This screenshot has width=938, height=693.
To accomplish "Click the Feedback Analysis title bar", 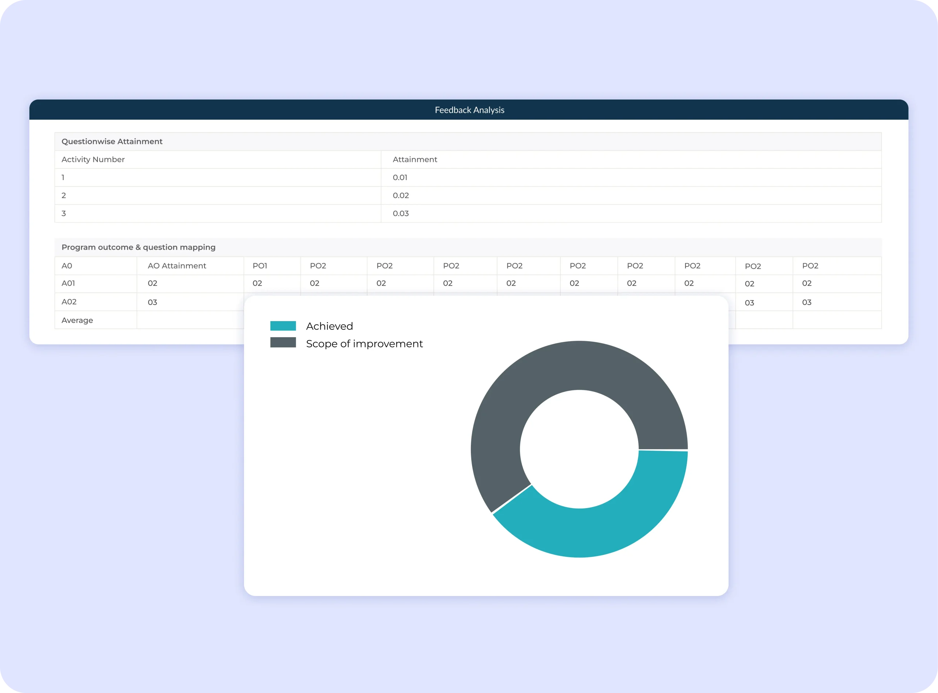I will click(469, 110).
